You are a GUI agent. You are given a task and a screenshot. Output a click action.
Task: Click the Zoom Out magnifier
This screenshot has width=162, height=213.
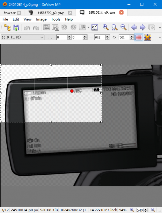coord(123,27)
